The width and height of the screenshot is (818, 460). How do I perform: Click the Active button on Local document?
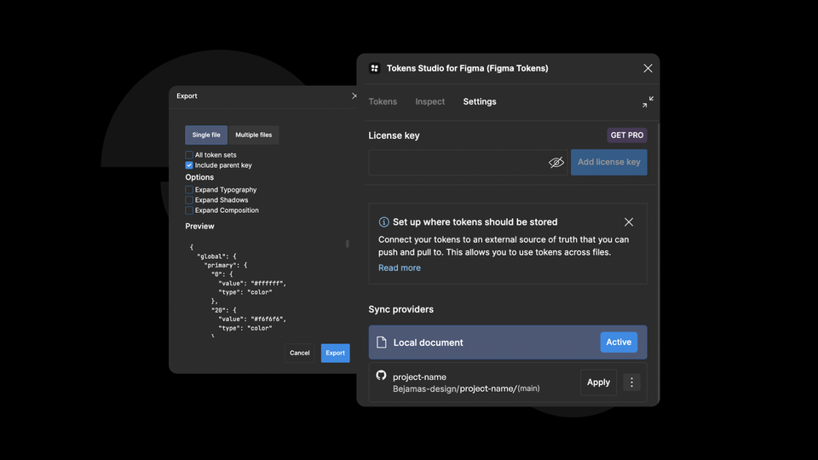click(619, 342)
